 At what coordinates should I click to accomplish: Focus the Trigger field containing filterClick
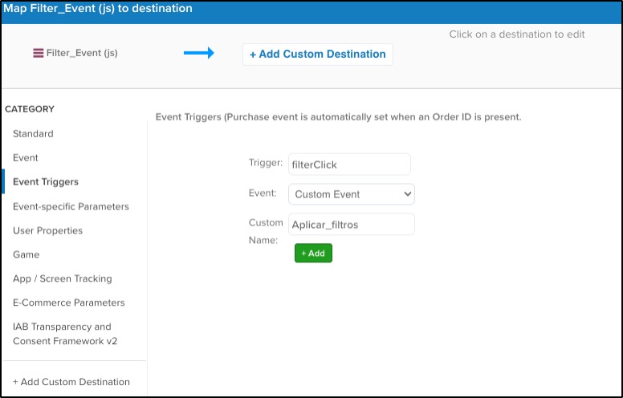click(x=349, y=164)
